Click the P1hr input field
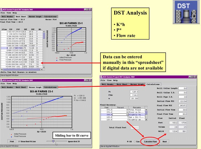The image size is (201, 149). (x=134, y=95)
